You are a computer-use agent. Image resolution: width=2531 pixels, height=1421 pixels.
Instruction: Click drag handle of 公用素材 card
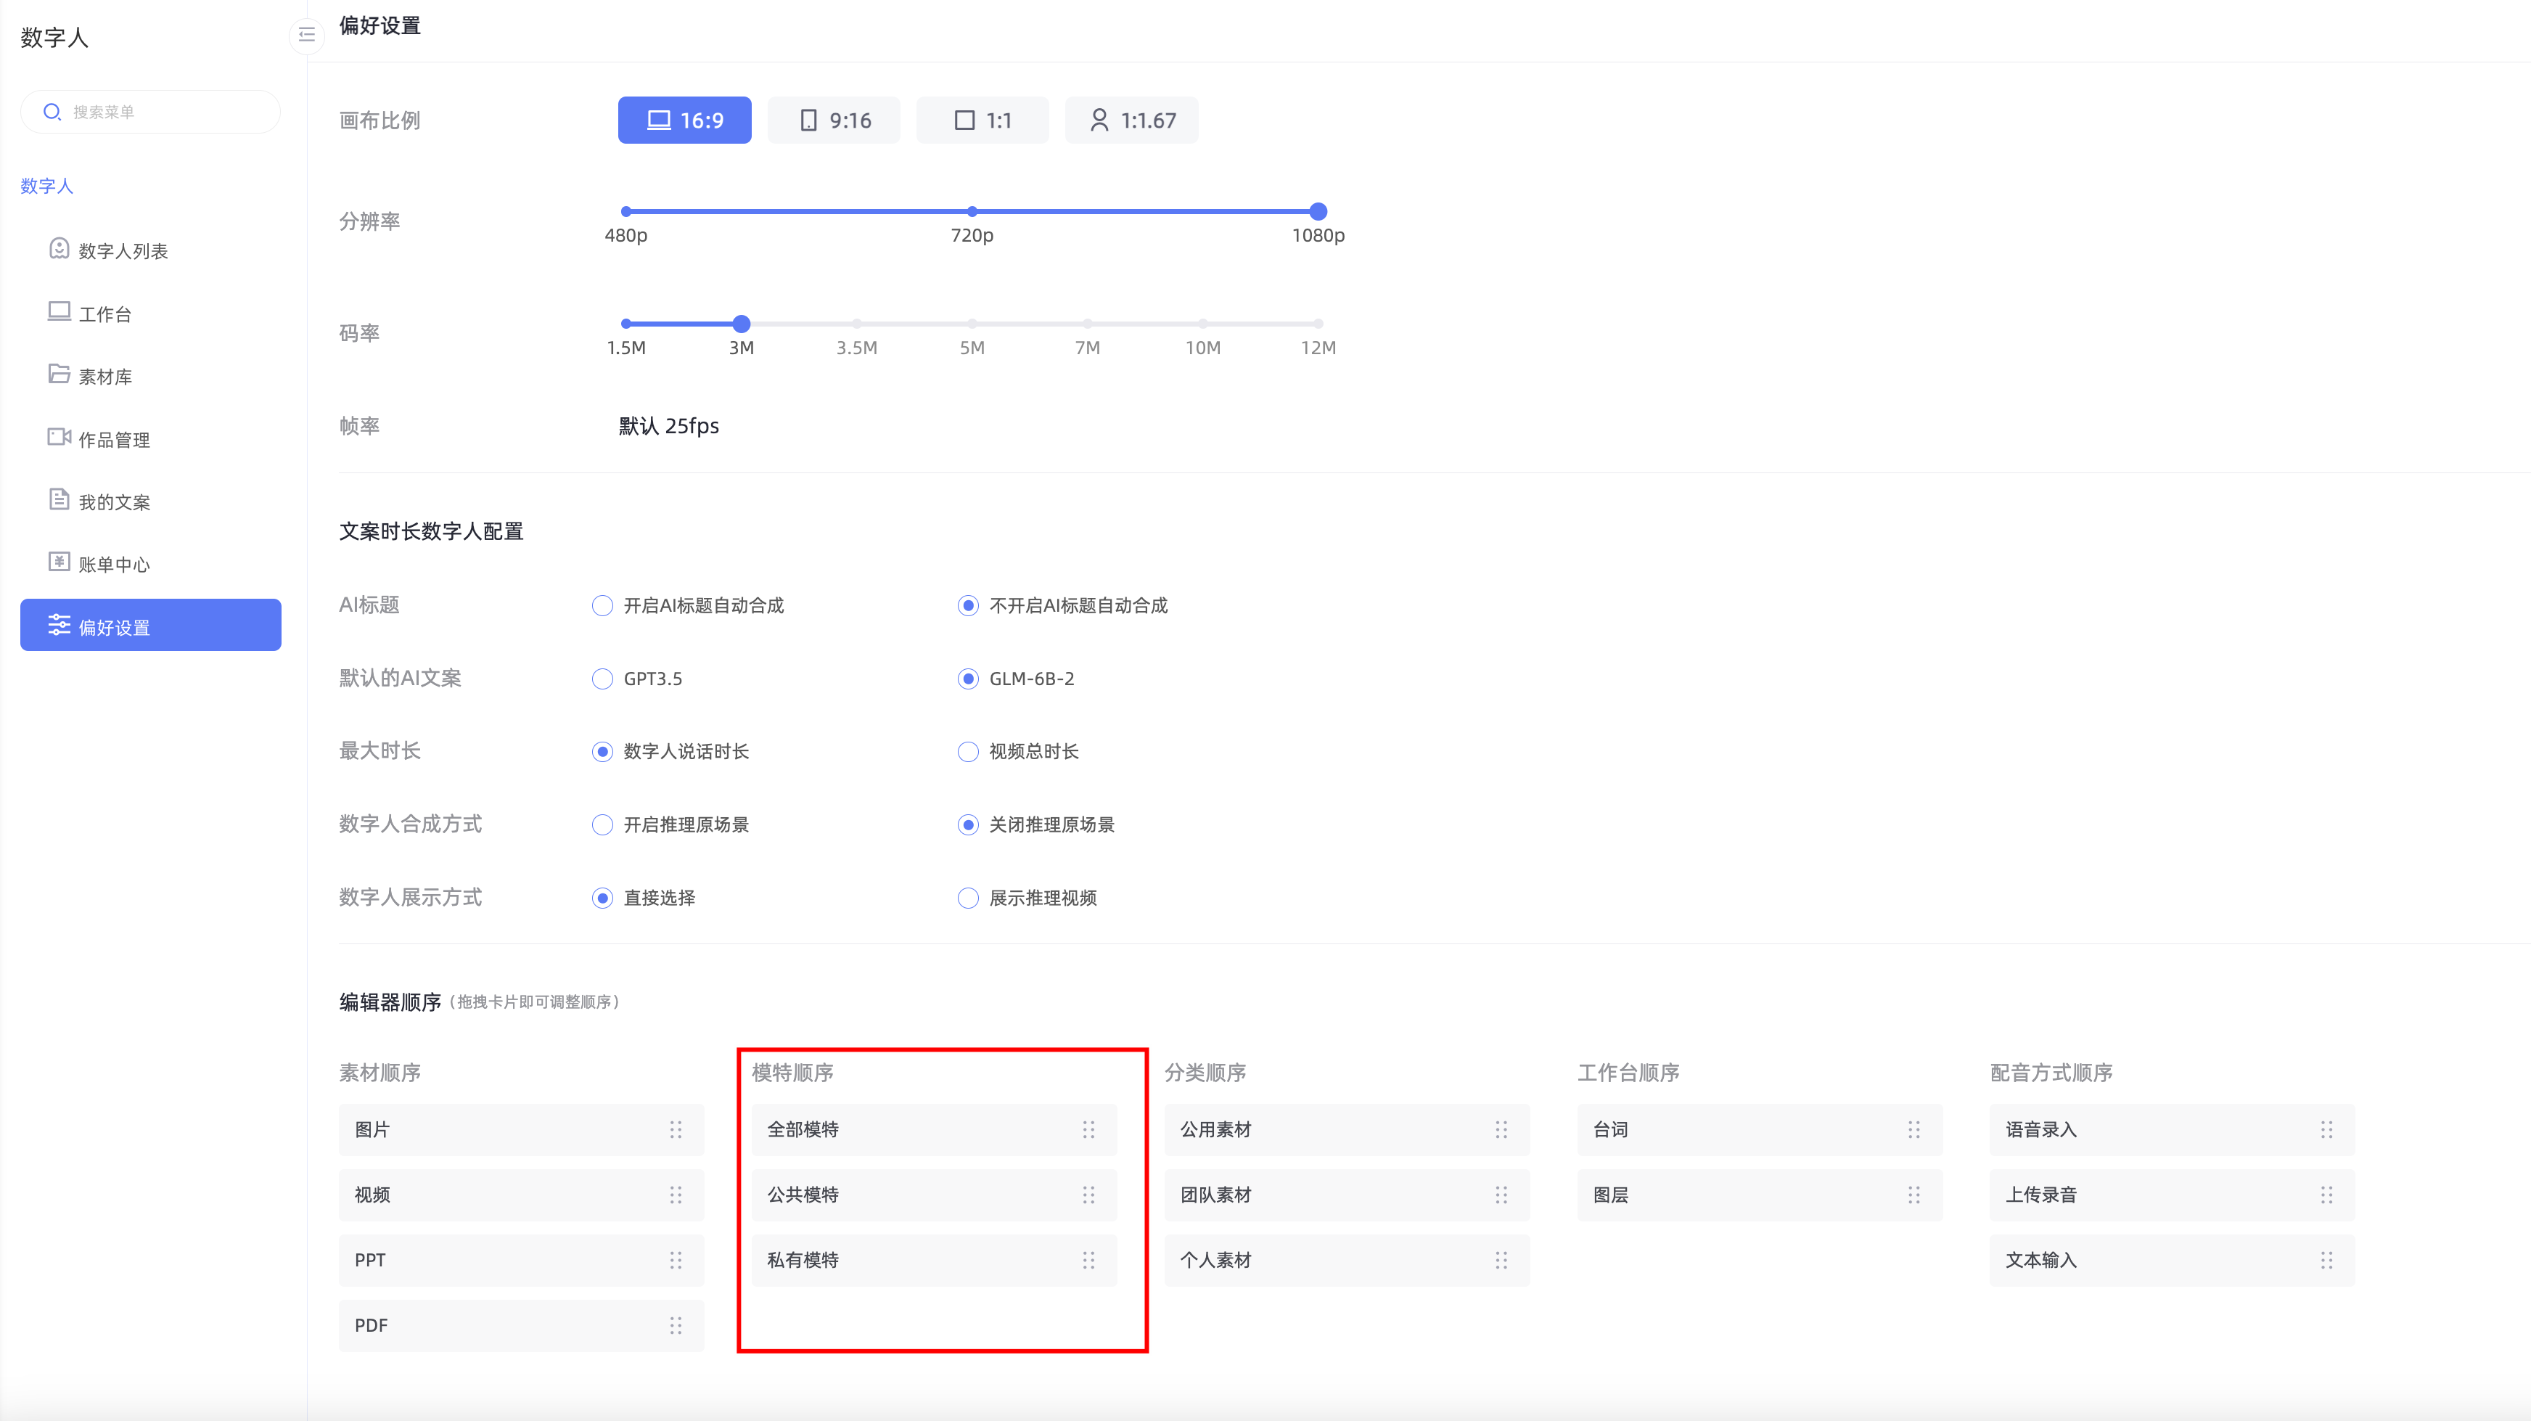pyautogui.click(x=1501, y=1130)
